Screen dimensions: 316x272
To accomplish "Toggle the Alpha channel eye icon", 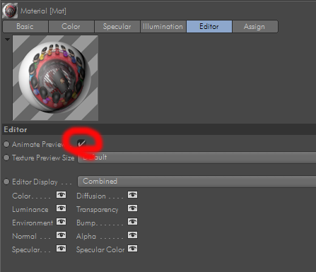I will pyautogui.click(x=132, y=235).
